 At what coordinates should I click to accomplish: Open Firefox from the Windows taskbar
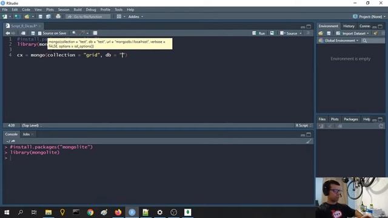tap(118, 213)
